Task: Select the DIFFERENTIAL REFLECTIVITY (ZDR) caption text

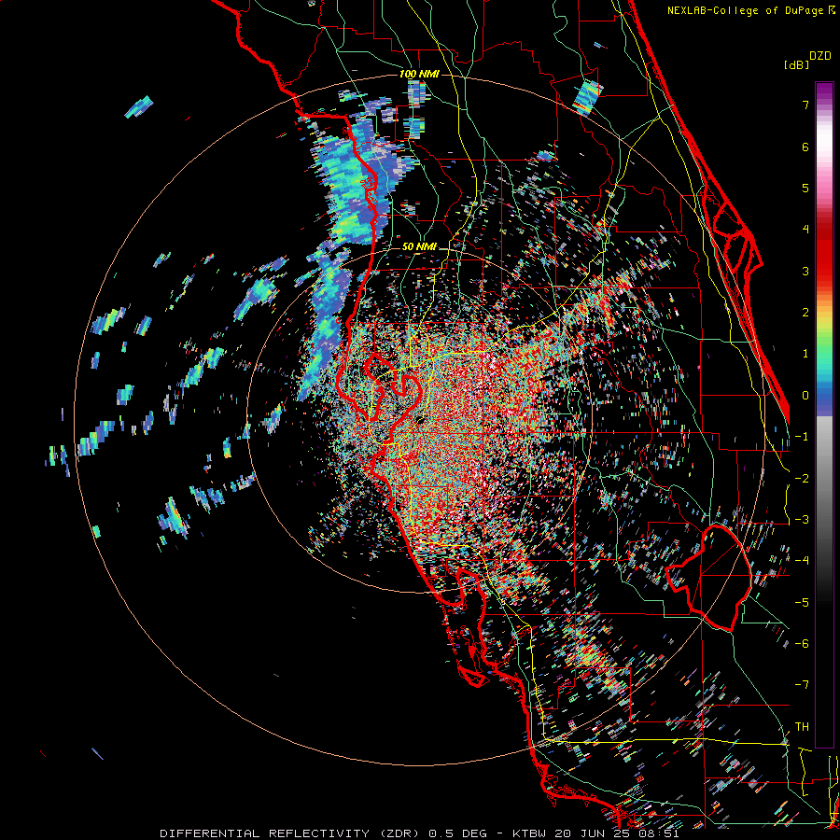Action: [x=290, y=833]
